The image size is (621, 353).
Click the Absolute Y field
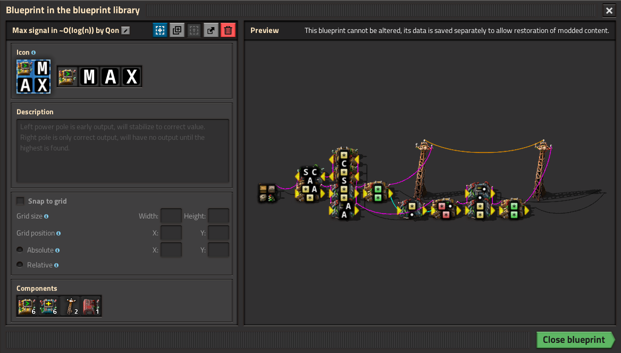coord(219,250)
